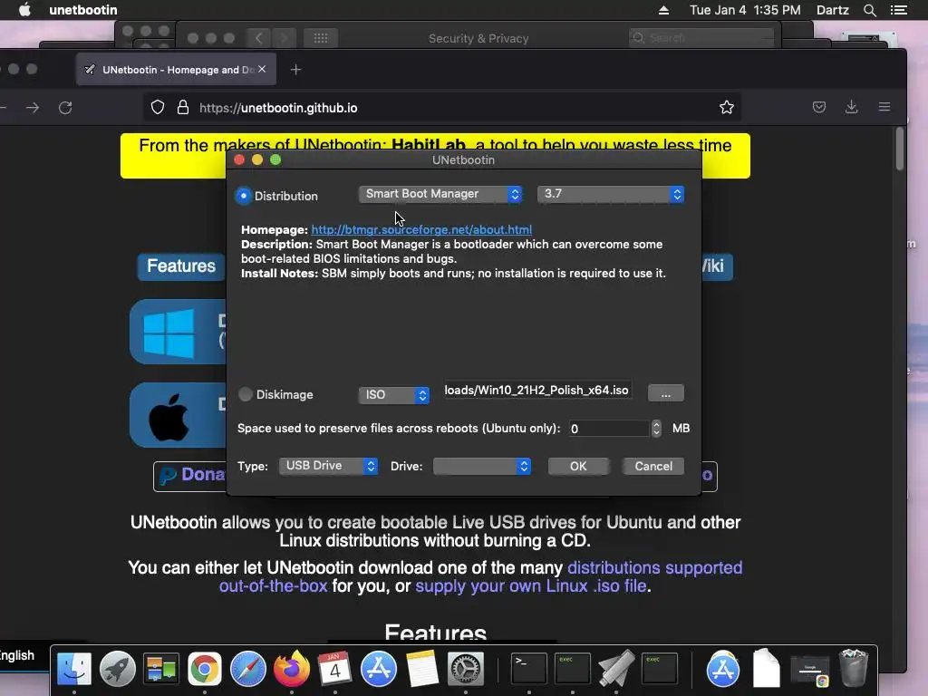Click the macOS download button on page
Screen dimensions: 928x696
point(178,415)
